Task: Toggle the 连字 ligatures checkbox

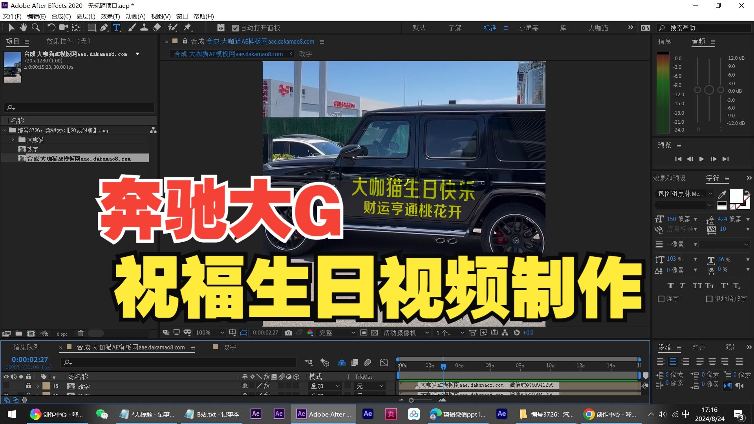Action: 661,299
